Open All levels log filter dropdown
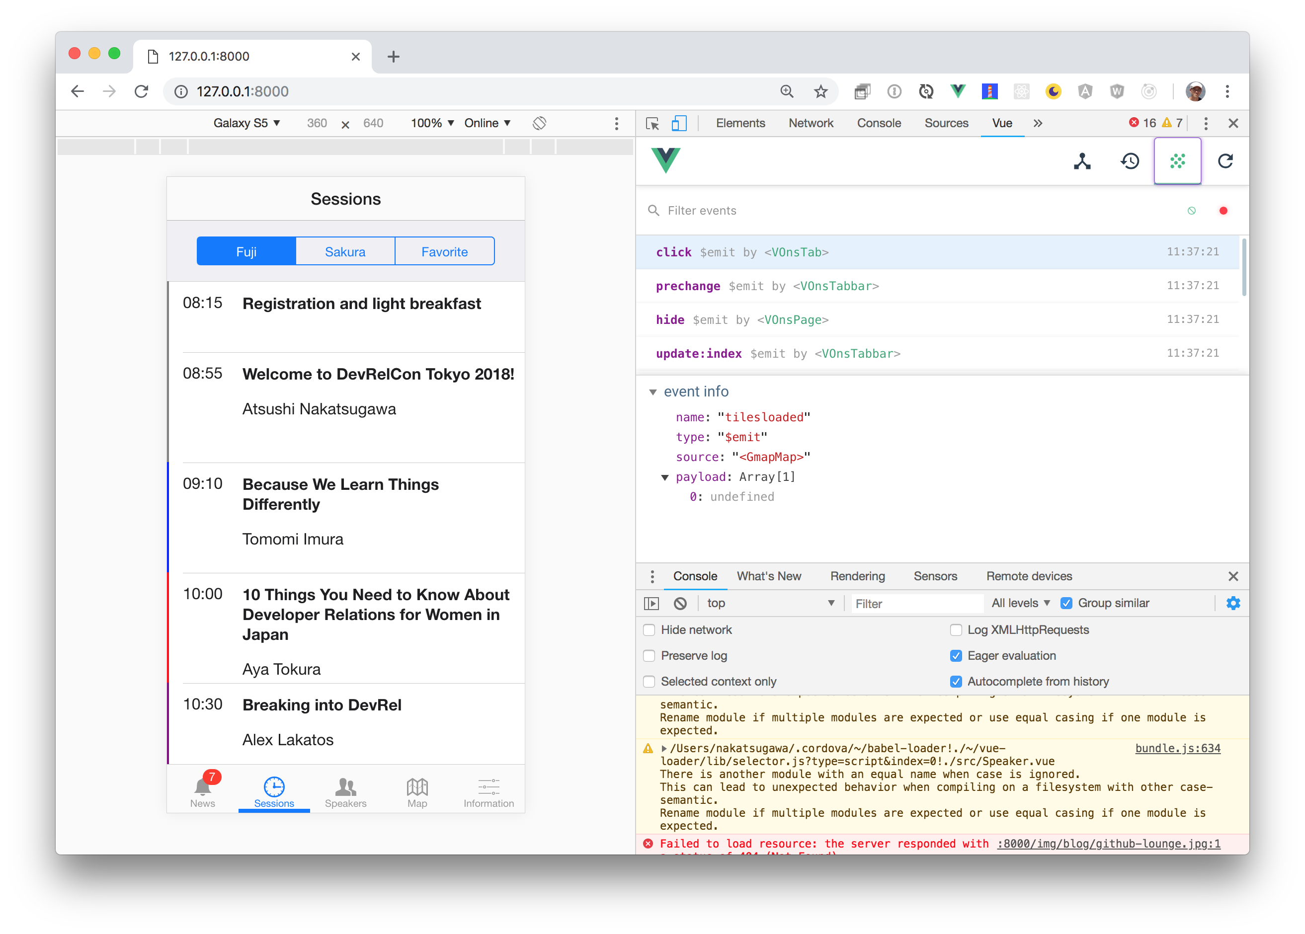This screenshot has width=1305, height=934. tap(1020, 603)
